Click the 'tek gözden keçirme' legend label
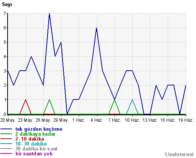196x158 pixels. (x=39, y=129)
